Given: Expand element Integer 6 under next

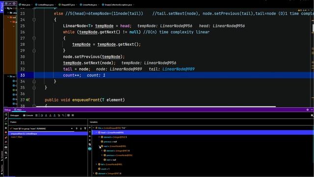Looking at the screenshot, I should coord(102,151).
